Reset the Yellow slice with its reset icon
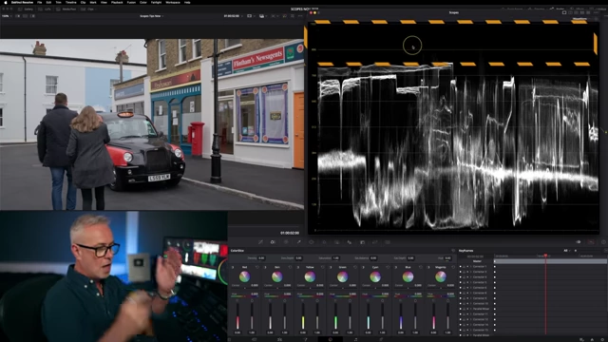Viewport: 608px width, 342px height. (322, 267)
